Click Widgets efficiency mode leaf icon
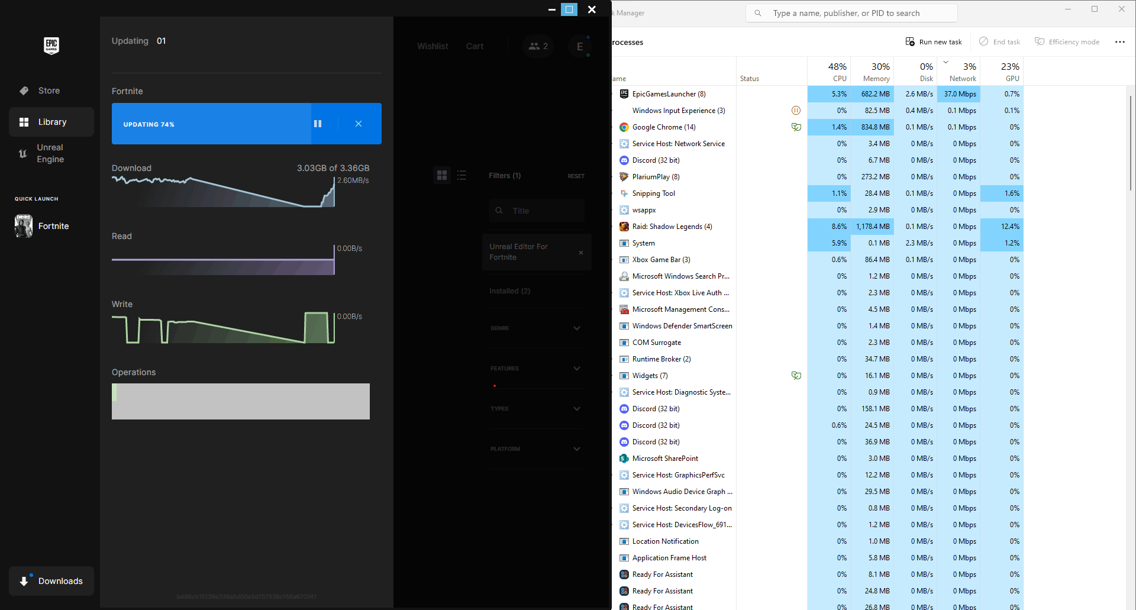 [796, 376]
